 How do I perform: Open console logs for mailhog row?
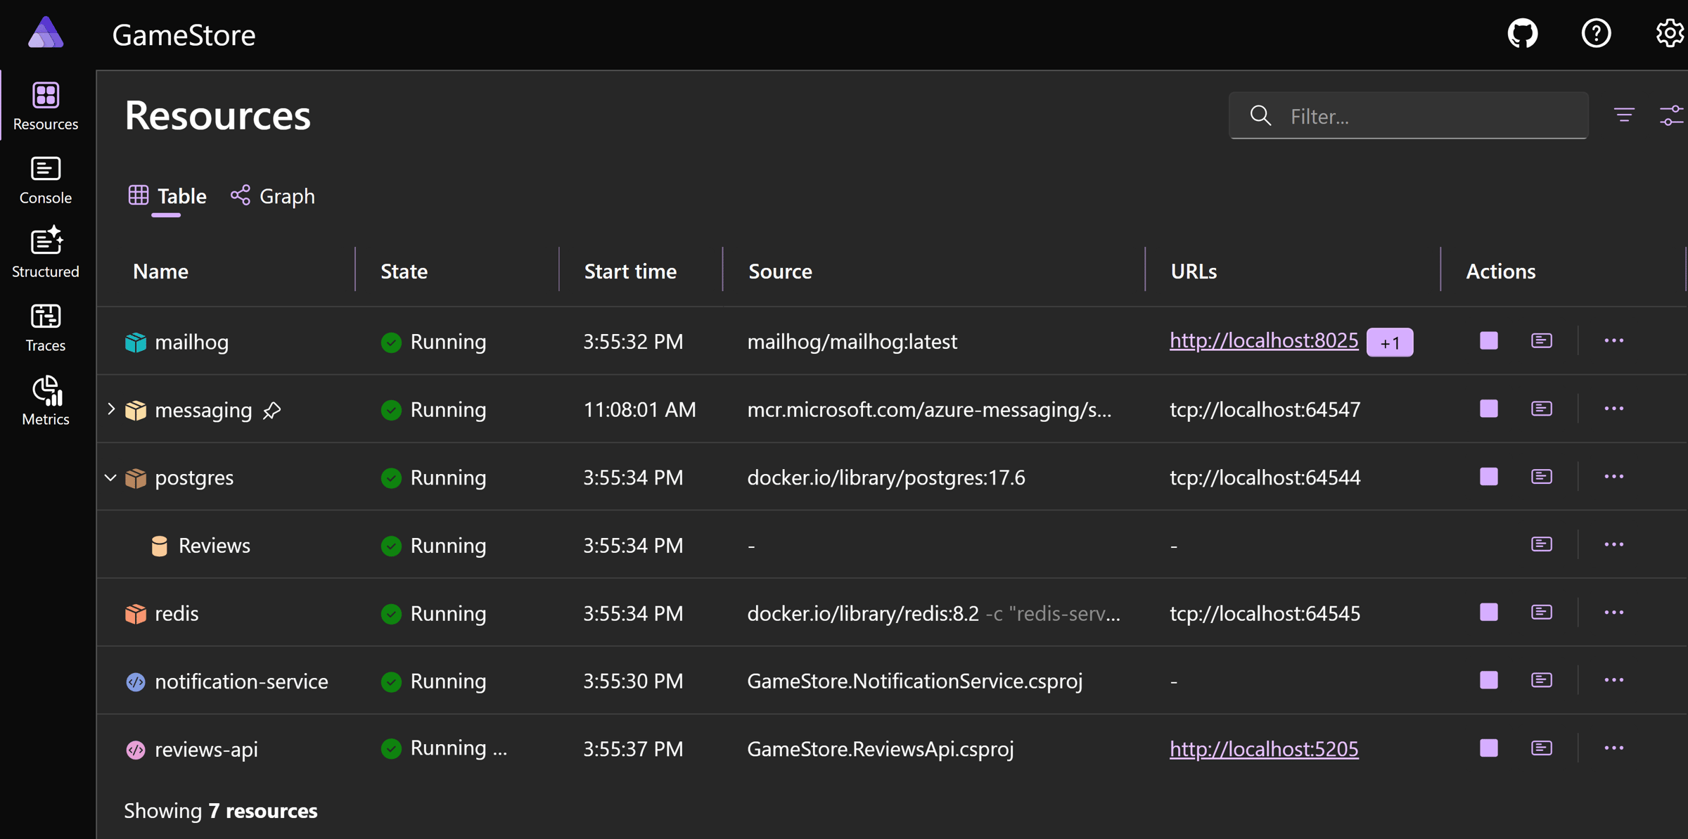click(1541, 341)
